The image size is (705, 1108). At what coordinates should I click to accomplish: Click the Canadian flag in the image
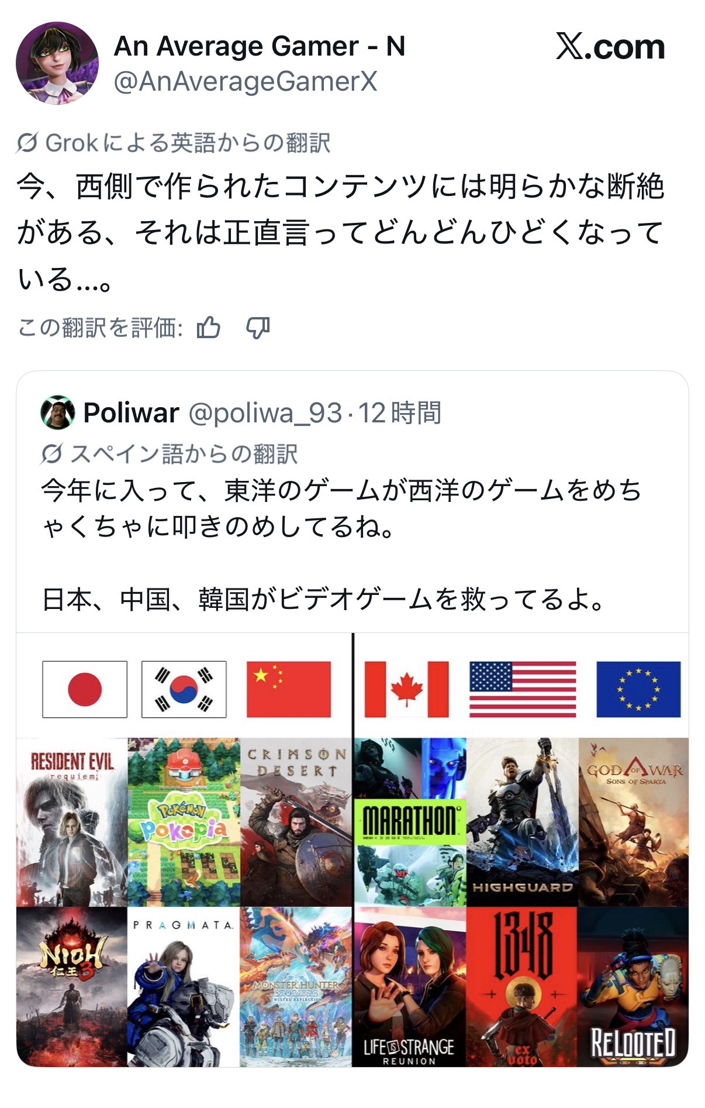(x=407, y=689)
